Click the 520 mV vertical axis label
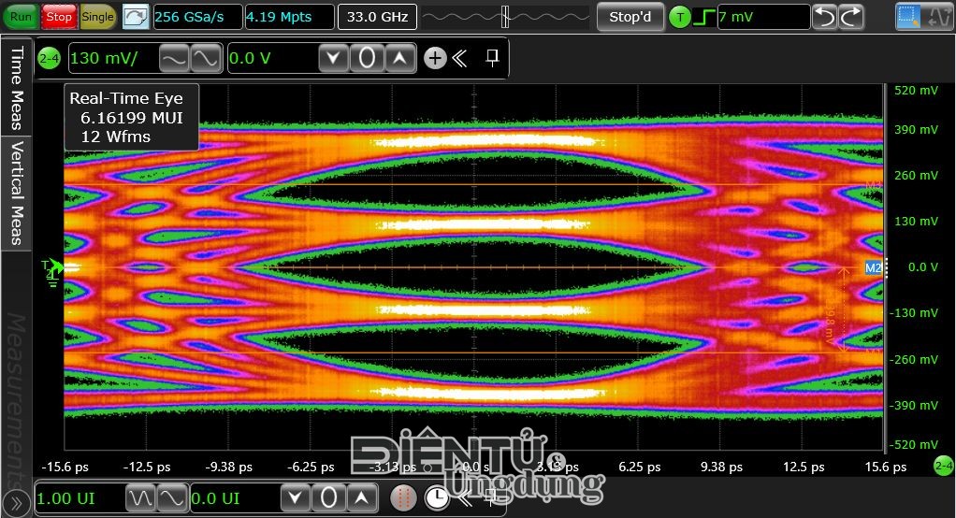 [x=916, y=90]
